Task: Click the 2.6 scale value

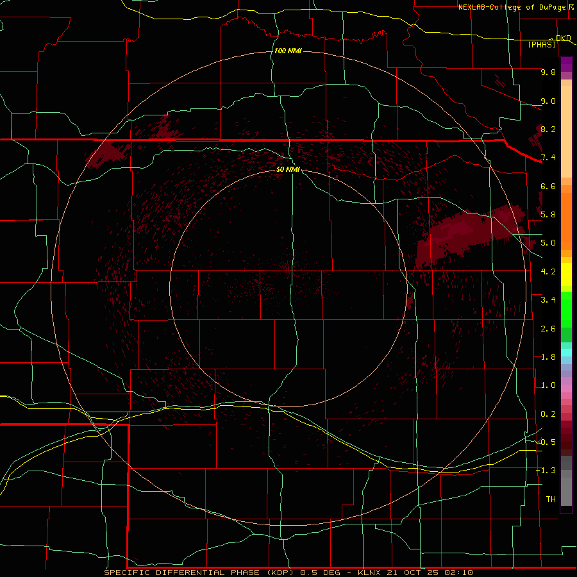Action: pos(548,329)
